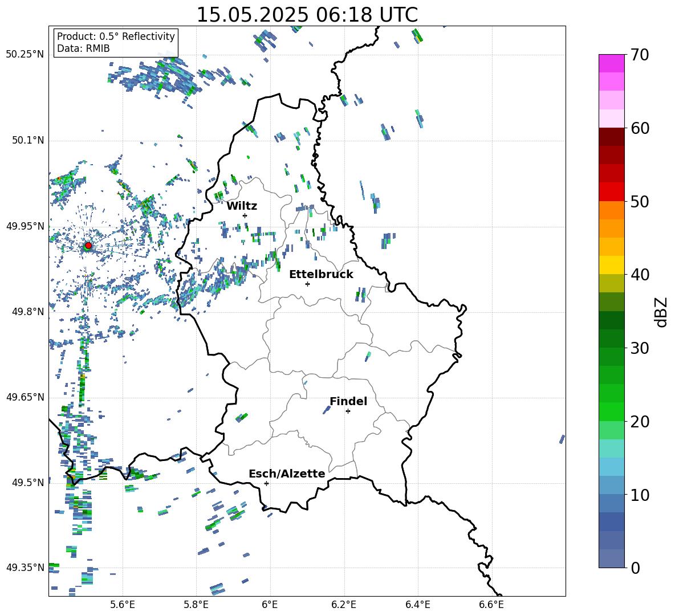This screenshot has height=616, width=675.
Task: Click the Ettelbruck station cross marker
Action: point(307,284)
